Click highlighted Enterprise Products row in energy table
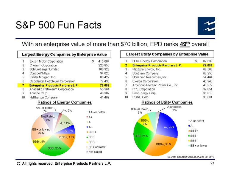The width and height of the screenshot is (231, 178). pos(64,85)
